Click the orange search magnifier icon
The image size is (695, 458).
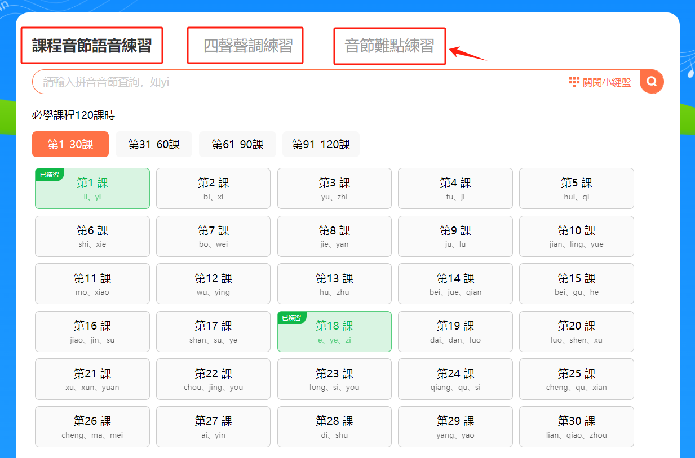pyautogui.click(x=652, y=82)
